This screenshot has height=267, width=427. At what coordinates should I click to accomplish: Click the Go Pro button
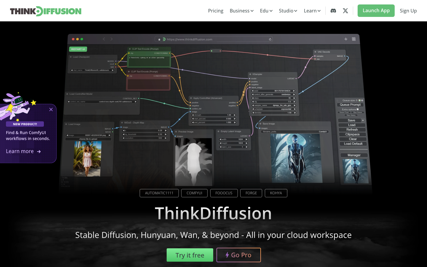(x=239, y=255)
